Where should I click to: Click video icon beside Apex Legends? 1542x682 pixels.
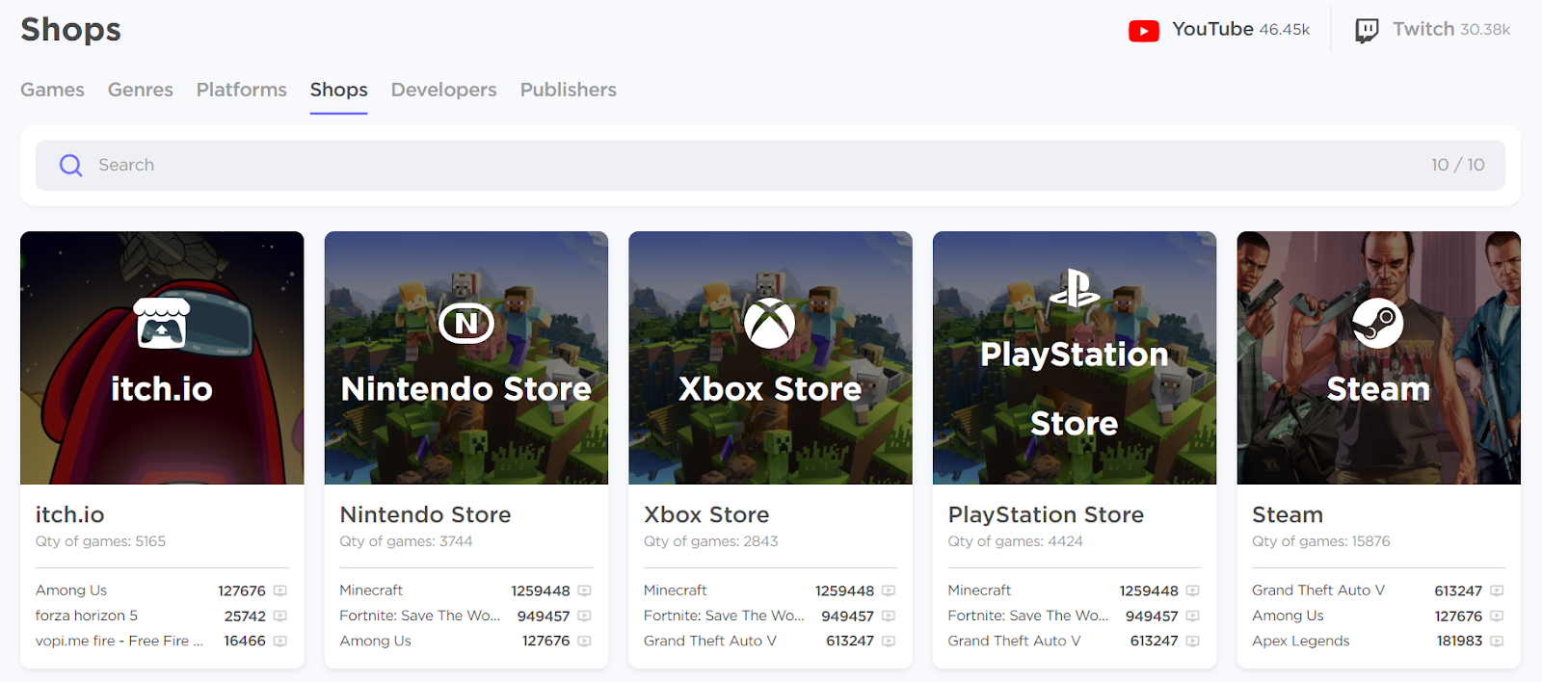pos(1497,641)
